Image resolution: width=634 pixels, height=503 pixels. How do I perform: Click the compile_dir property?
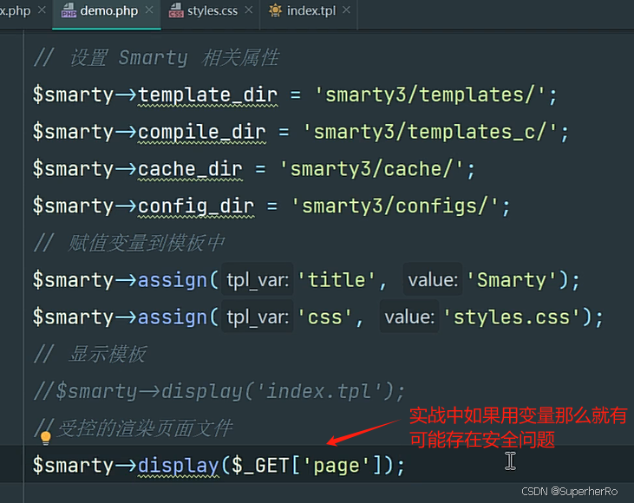[x=202, y=133]
